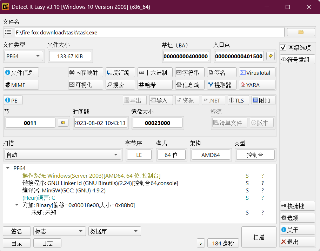Open the recent files list icon

pos(8,32)
